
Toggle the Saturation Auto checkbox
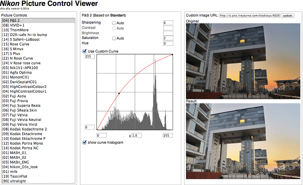(x=114, y=38)
